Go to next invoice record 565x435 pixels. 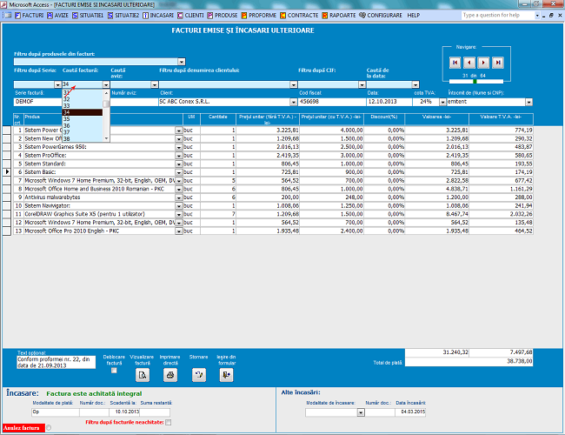pos(483,63)
